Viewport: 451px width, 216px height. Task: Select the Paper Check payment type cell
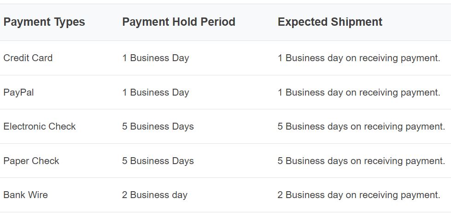tap(31, 161)
